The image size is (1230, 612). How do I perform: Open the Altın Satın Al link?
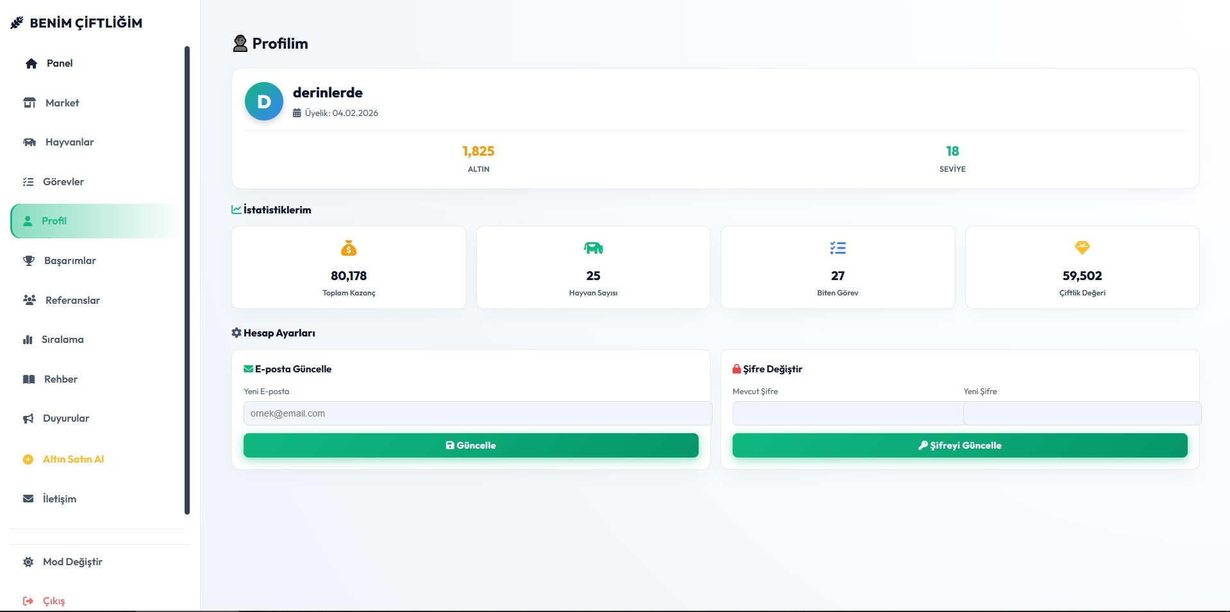[73, 459]
